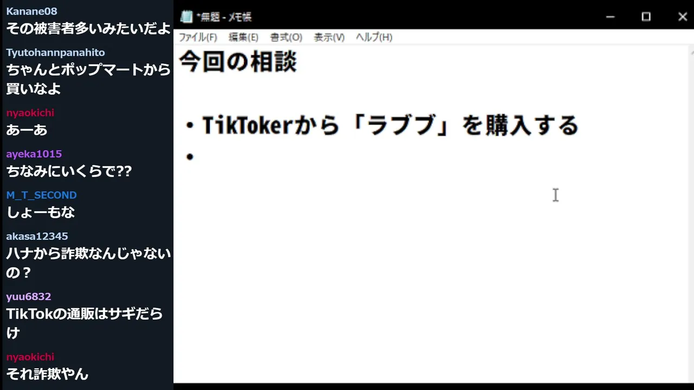Click chat username Kanane08
This screenshot has height=390, width=694.
tap(31, 11)
